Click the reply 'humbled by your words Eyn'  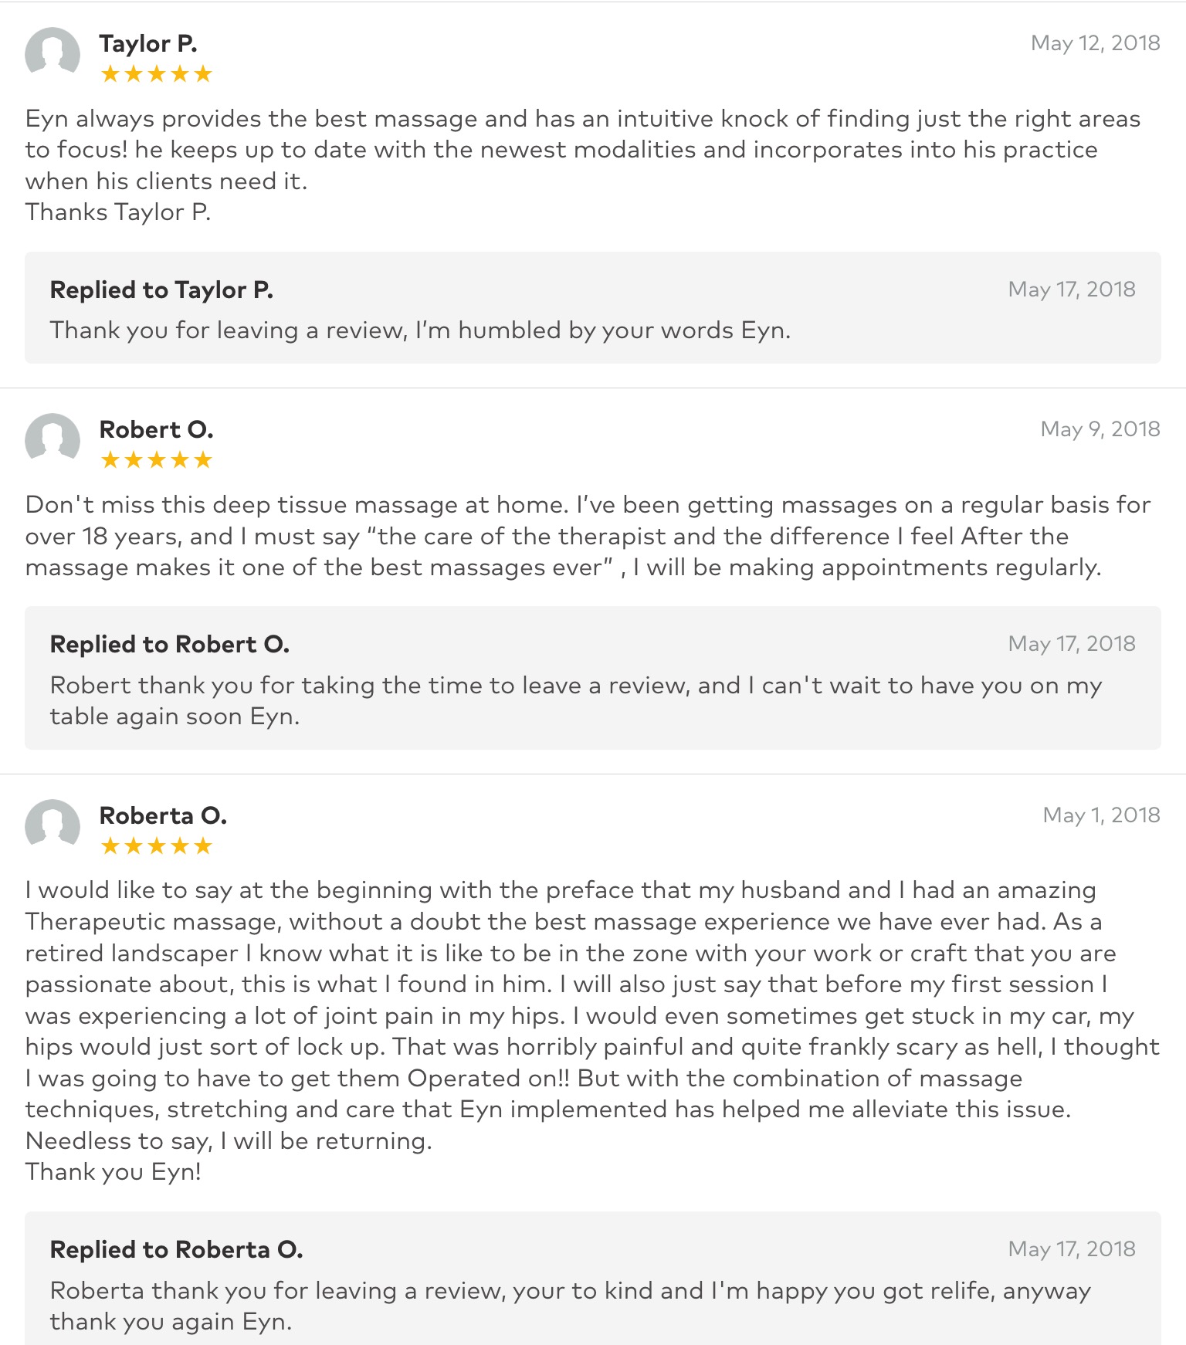point(420,330)
